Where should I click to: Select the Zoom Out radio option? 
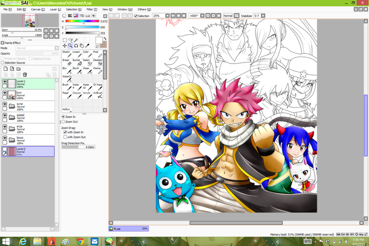[x=63, y=122]
